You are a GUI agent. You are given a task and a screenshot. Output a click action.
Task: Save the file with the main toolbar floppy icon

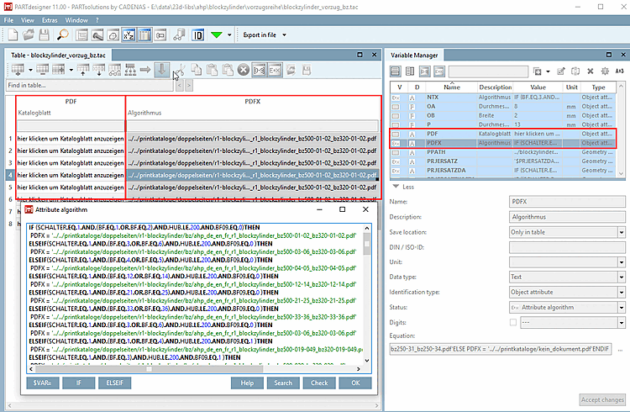point(45,35)
